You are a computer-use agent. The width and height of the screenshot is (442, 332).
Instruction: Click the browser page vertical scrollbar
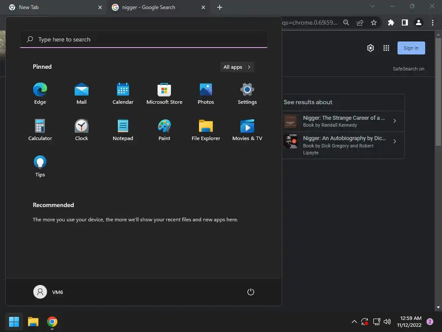coord(438,92)
